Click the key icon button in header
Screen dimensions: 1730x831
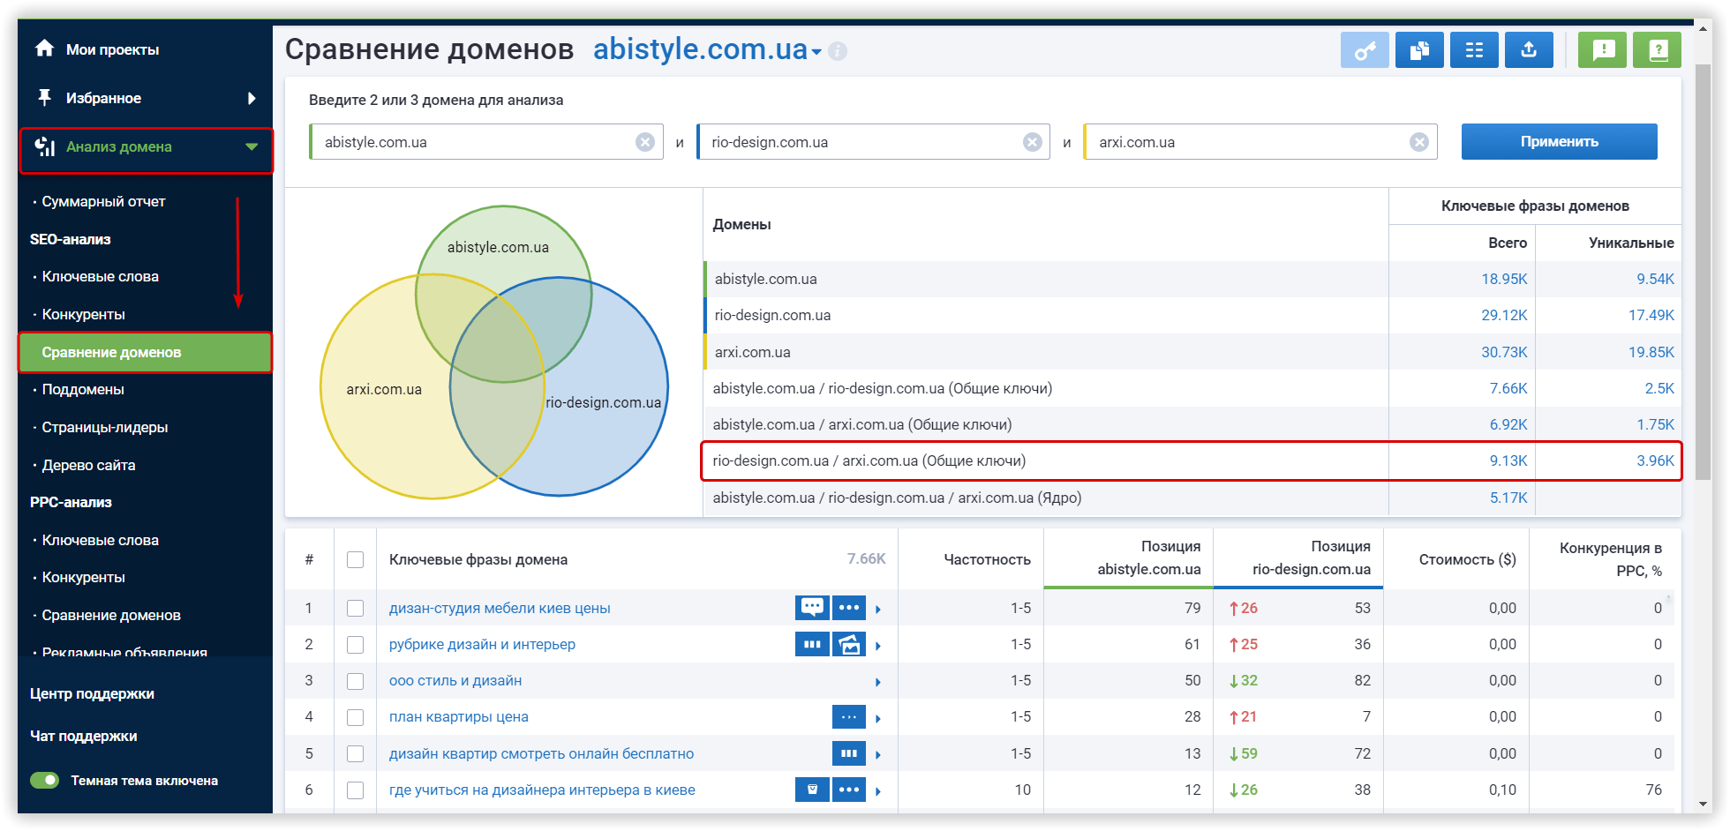click(x=1365, y=50)
